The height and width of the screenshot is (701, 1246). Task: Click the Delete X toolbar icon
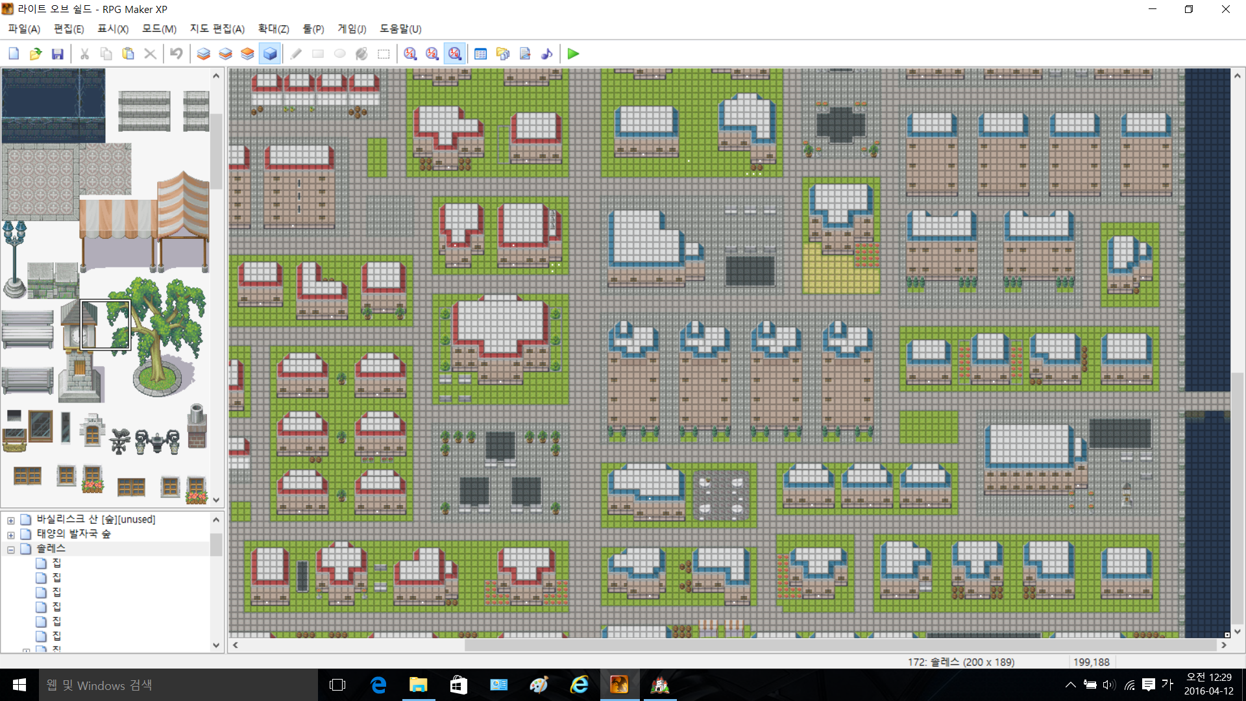tap(150, 54)
